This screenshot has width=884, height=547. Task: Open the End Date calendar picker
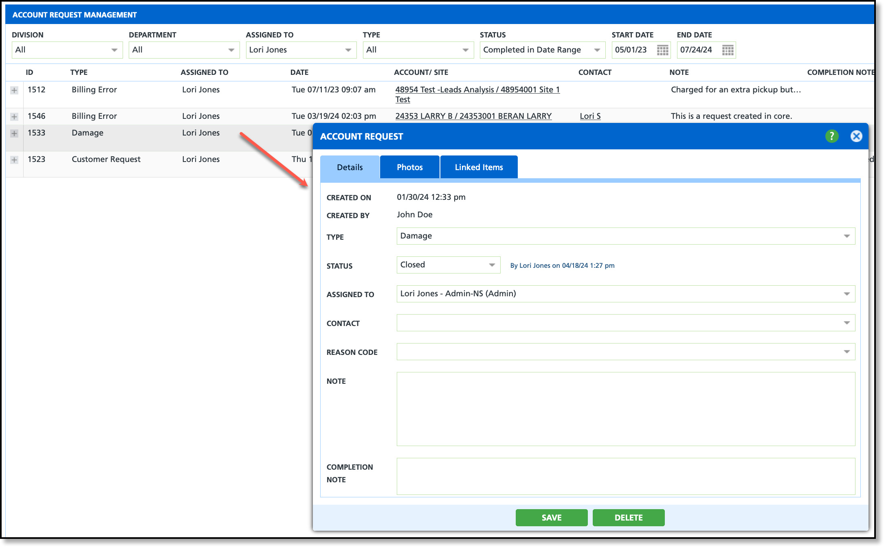(x=728, y=50)
